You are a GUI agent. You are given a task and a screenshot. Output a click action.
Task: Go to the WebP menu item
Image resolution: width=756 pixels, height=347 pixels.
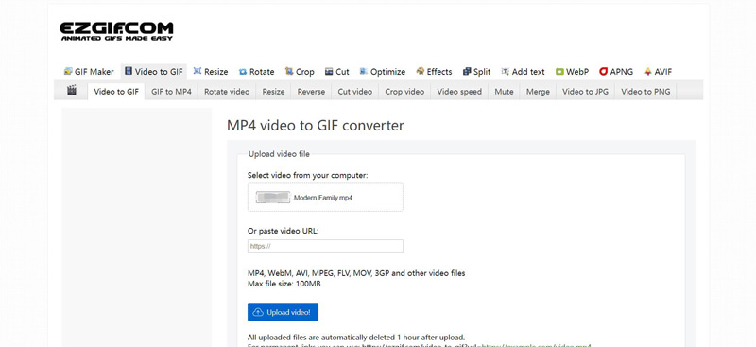point(572,72)
